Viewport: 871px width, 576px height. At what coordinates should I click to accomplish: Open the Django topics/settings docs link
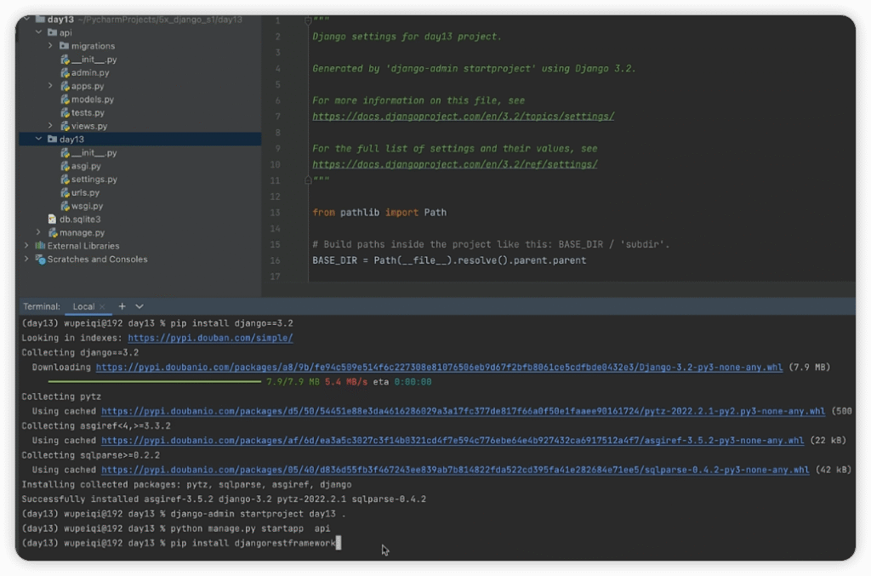click(x=463, y=117)
